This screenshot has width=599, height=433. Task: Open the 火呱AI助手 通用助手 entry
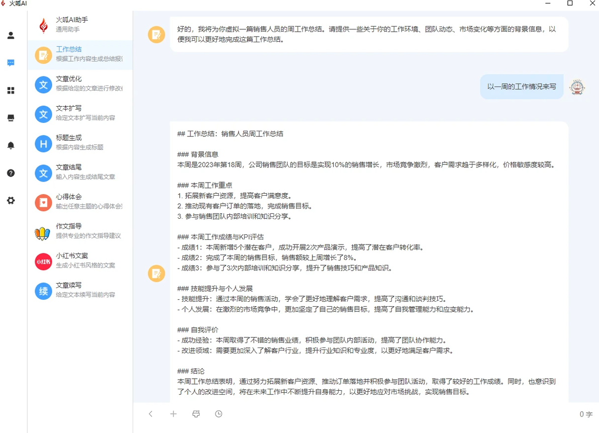80,25
